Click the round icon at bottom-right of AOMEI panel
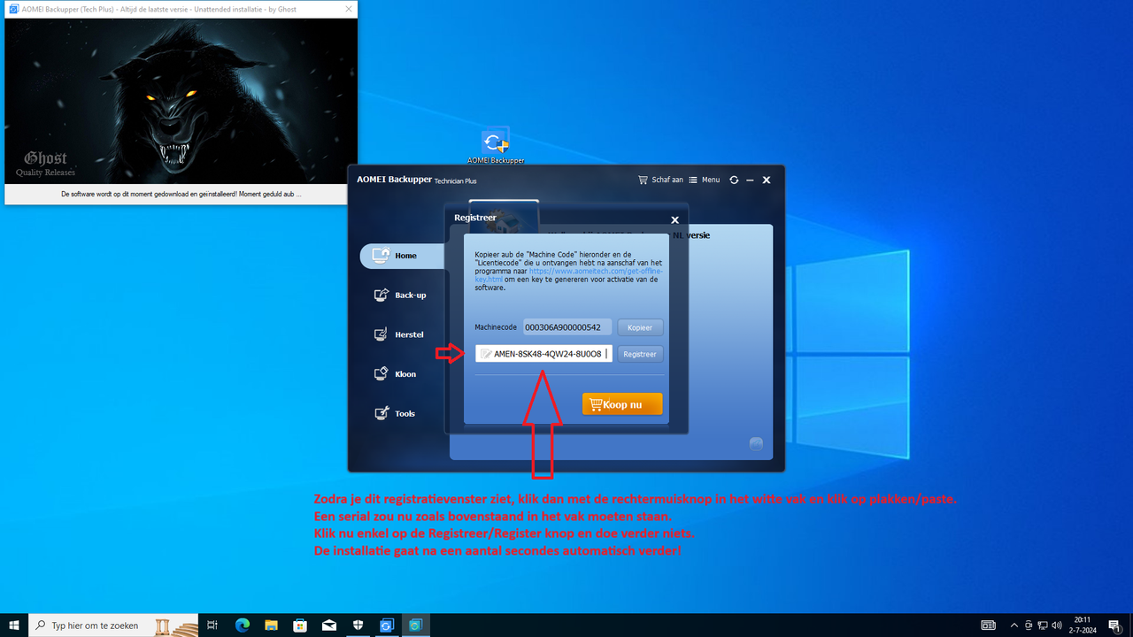This screenshot has height=637, width=1133. coord(756,444)
